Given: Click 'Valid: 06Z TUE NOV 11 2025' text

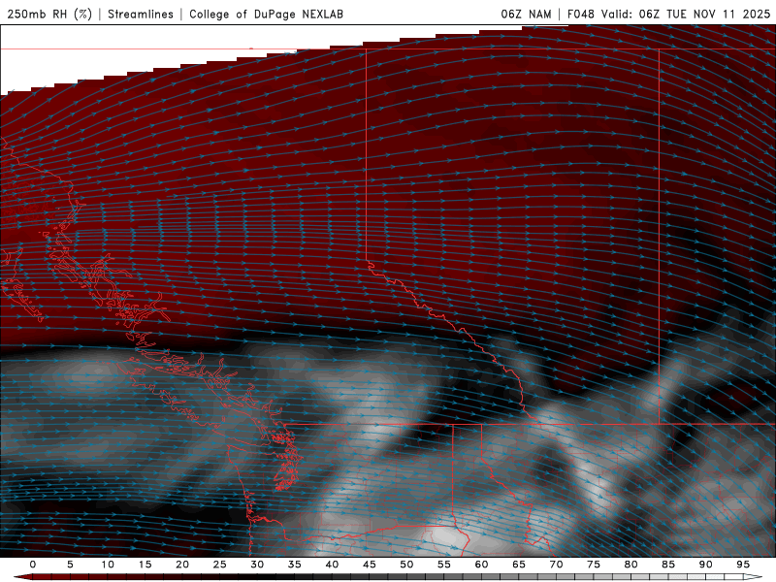Looking at the screenshot, I should click(x=686, y=14).
